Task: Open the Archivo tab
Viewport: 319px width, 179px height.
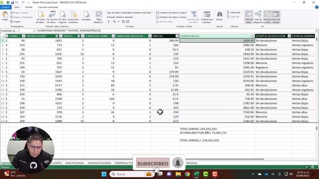Action: [x=5, y=7]
